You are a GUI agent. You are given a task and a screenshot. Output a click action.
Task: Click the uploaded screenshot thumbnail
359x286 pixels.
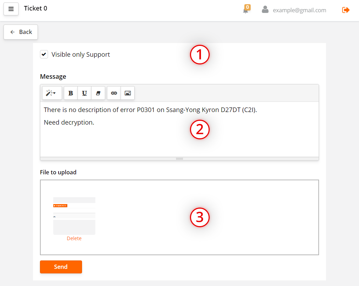point(74,216)
